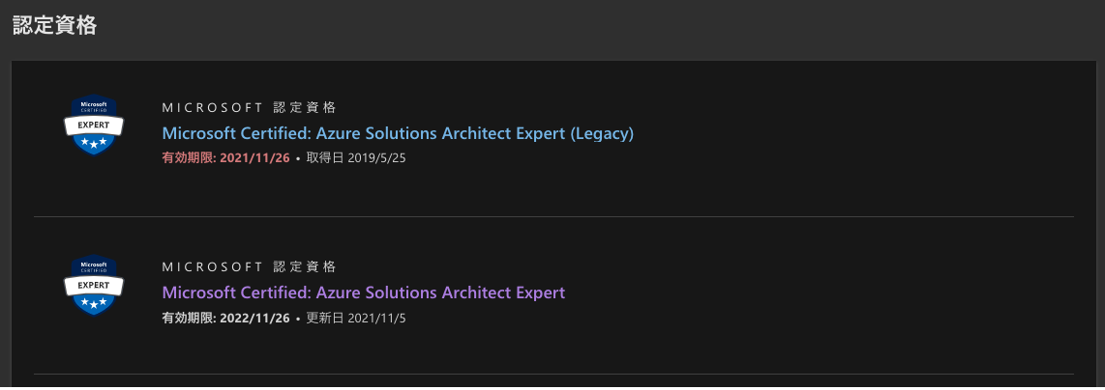Click the word (Legacy) in first title
The width and height of the screenshot is (1105, 390).
pyautogui.click(x=602, y=133)
